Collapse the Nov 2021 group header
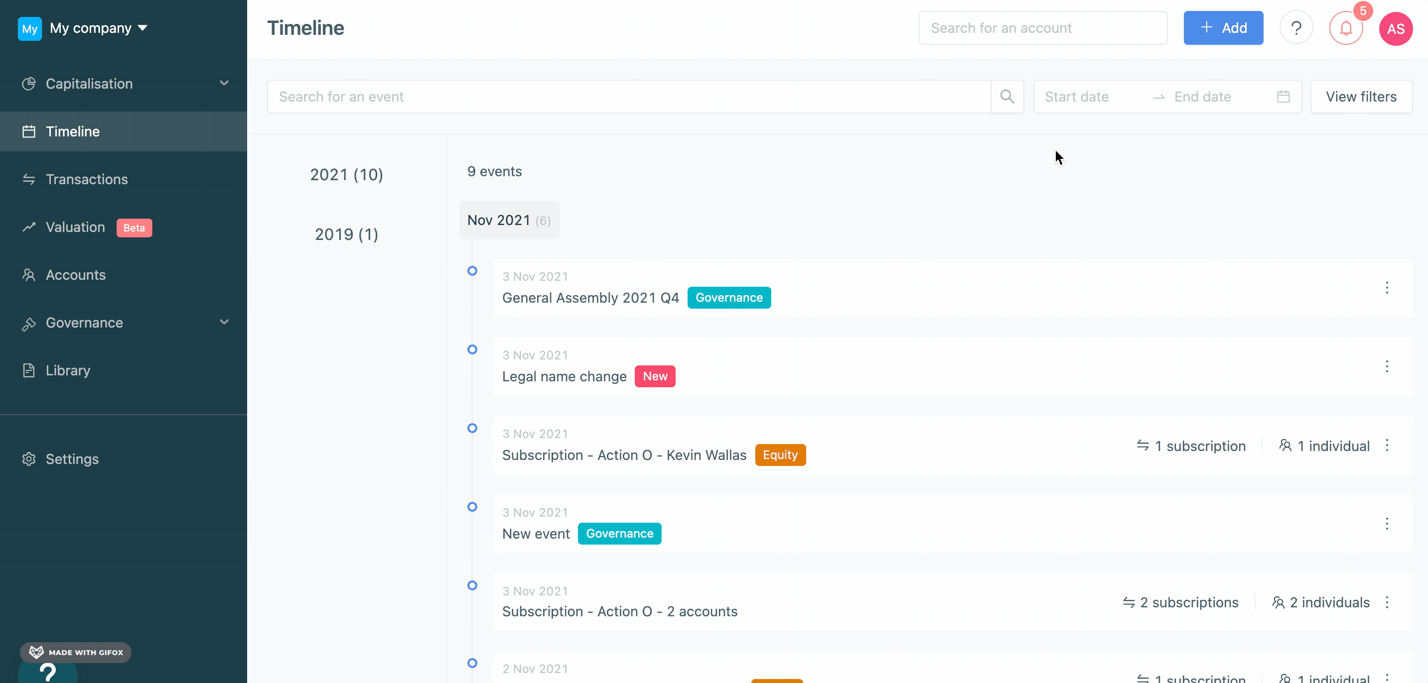This screenshot has width=1428, height=683. click(508, 220)
